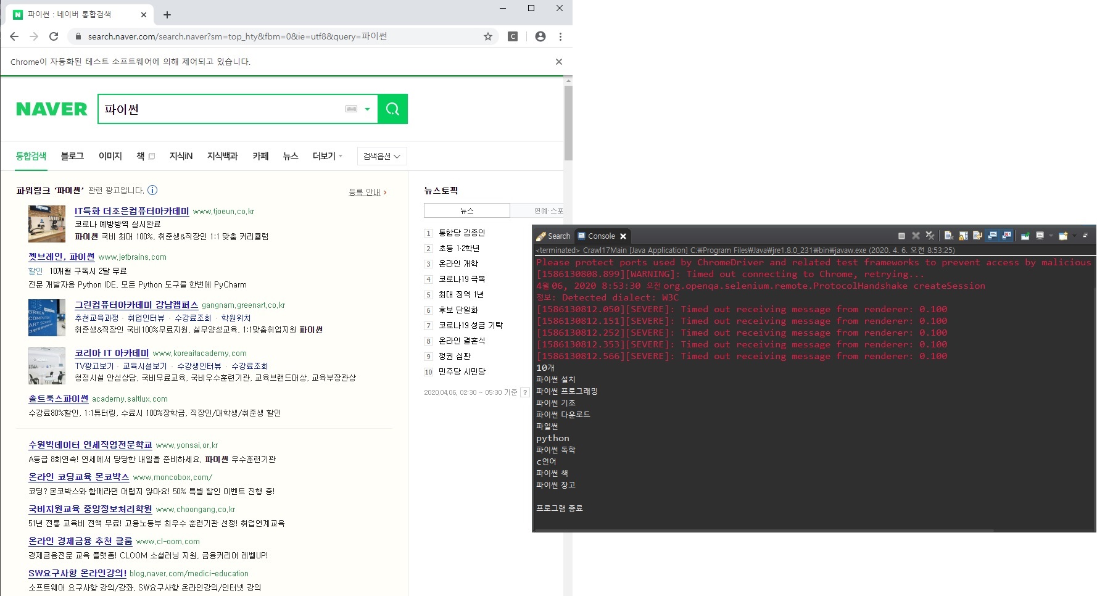Toggle Scroll Lock in console toolbar
The image size is (1097, 596).
963,236
